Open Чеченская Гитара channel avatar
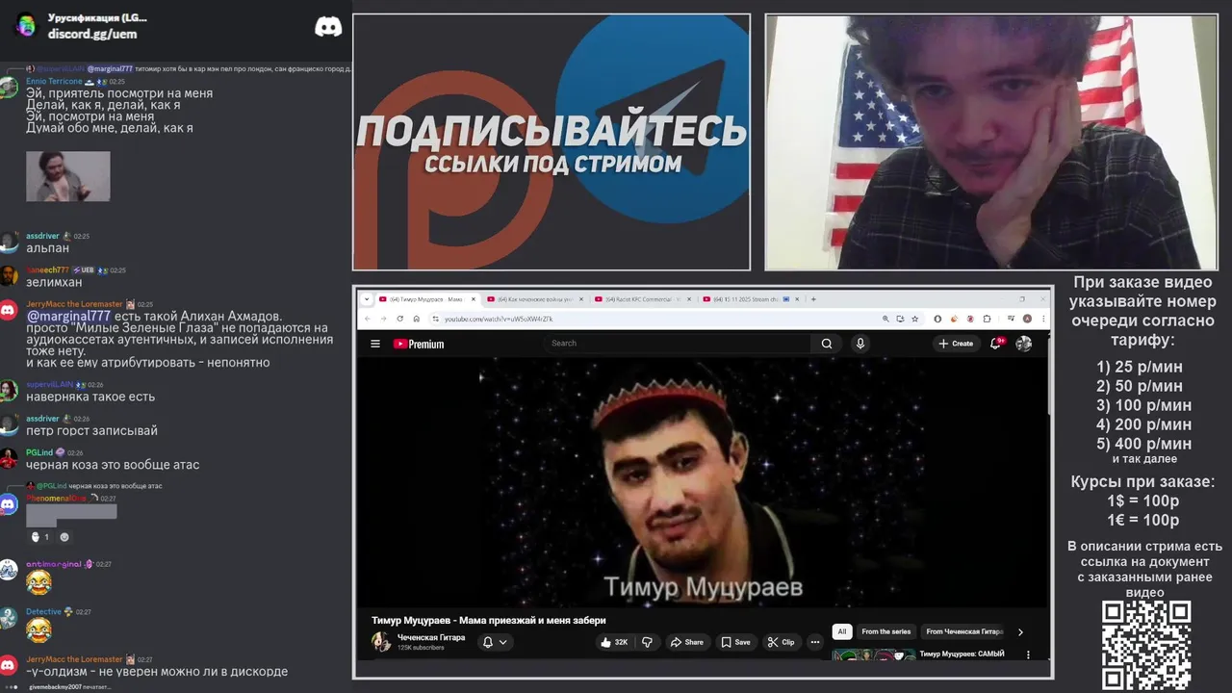Viewport: 1232px width, 693px height. click(381, 642)
